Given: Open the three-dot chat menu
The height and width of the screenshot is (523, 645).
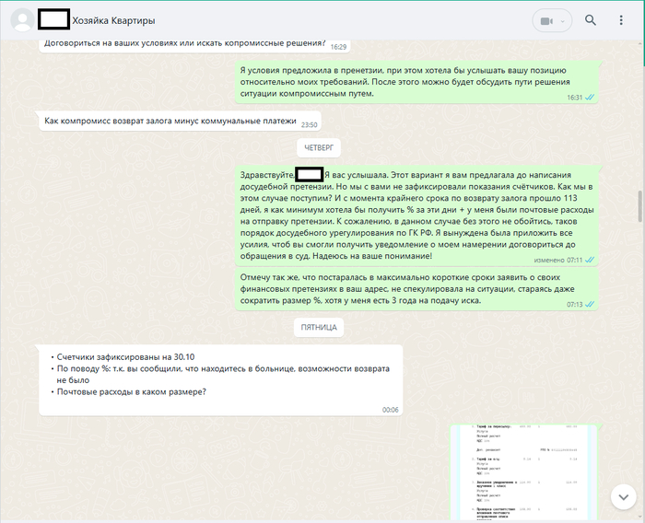Looking at the screenshot, I should [619, 20].
